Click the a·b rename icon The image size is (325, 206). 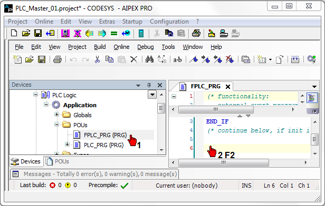[177, 60]
